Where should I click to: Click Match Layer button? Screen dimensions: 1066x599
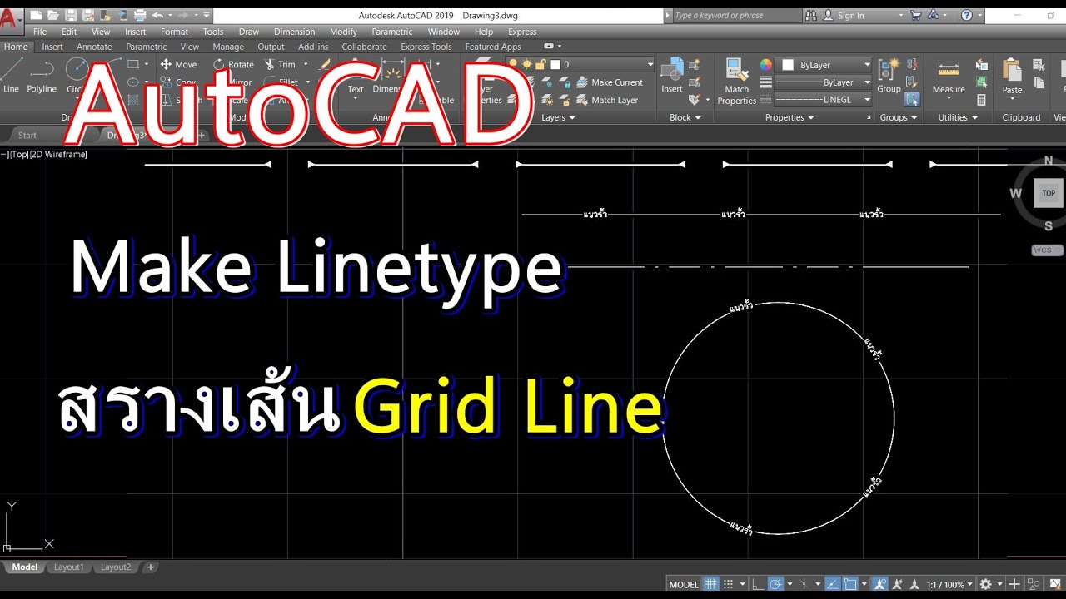(607, 100)
